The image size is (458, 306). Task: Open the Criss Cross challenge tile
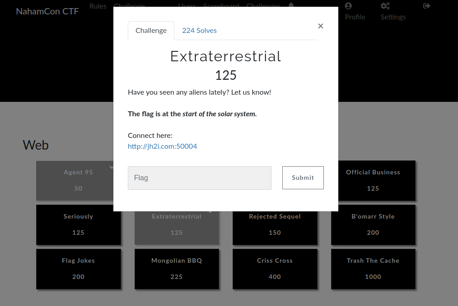pyautogui.click(x=275, y=269)
